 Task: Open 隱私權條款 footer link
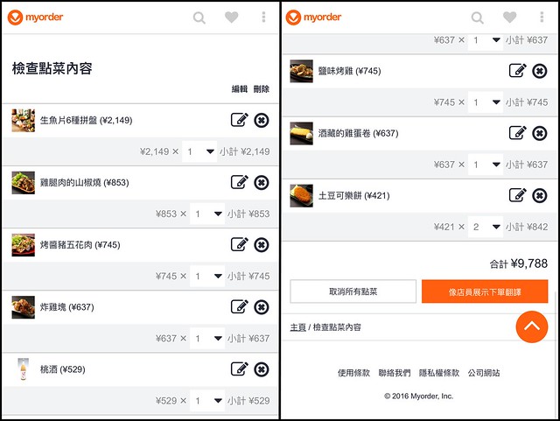pyautogui.click(x=438, y=373)
